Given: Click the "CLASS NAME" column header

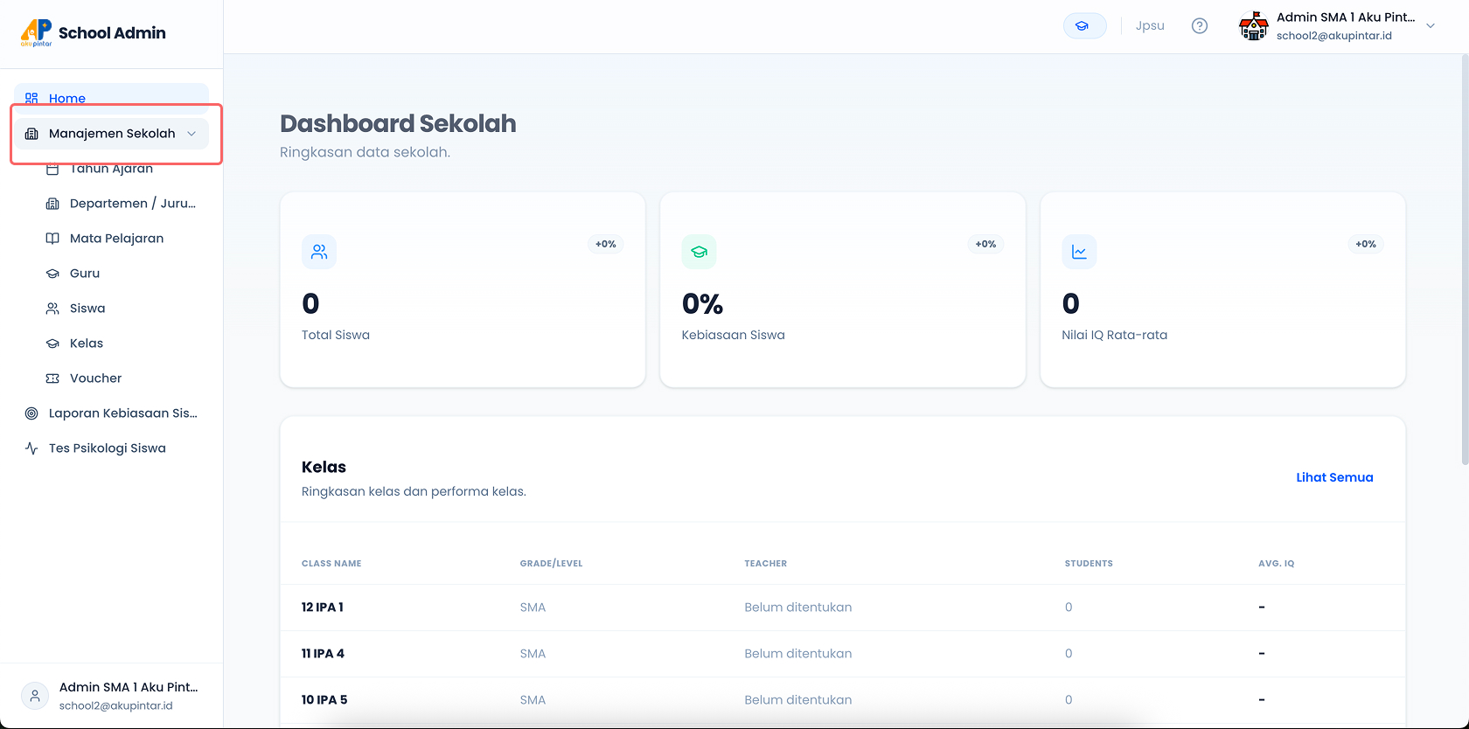Looking at the screenshot, I should coord(331,564).
